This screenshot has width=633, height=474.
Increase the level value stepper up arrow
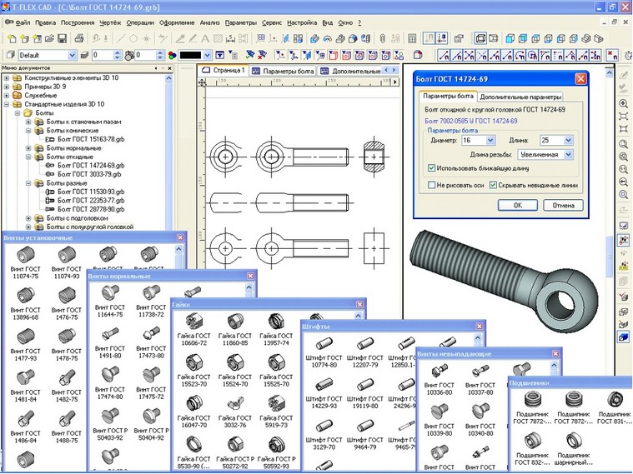click(x=117, y=52)
